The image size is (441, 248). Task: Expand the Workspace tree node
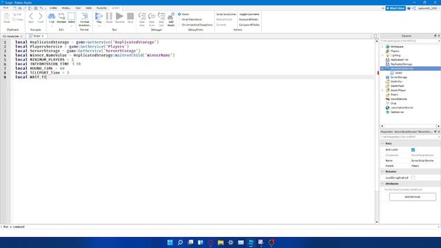(x=382, y=47)
